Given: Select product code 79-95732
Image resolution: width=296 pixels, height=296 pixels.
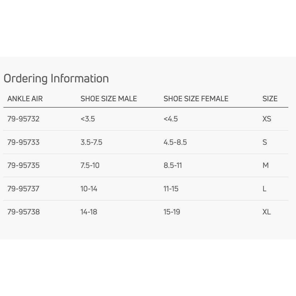Looking at the screenshot, I should click(23, 119).
